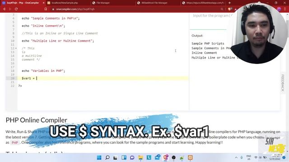Image resolution: width=289 pixels, height=162 pixels.
Task: Open the Widgets taskbar icon
Action: point(124,157)
